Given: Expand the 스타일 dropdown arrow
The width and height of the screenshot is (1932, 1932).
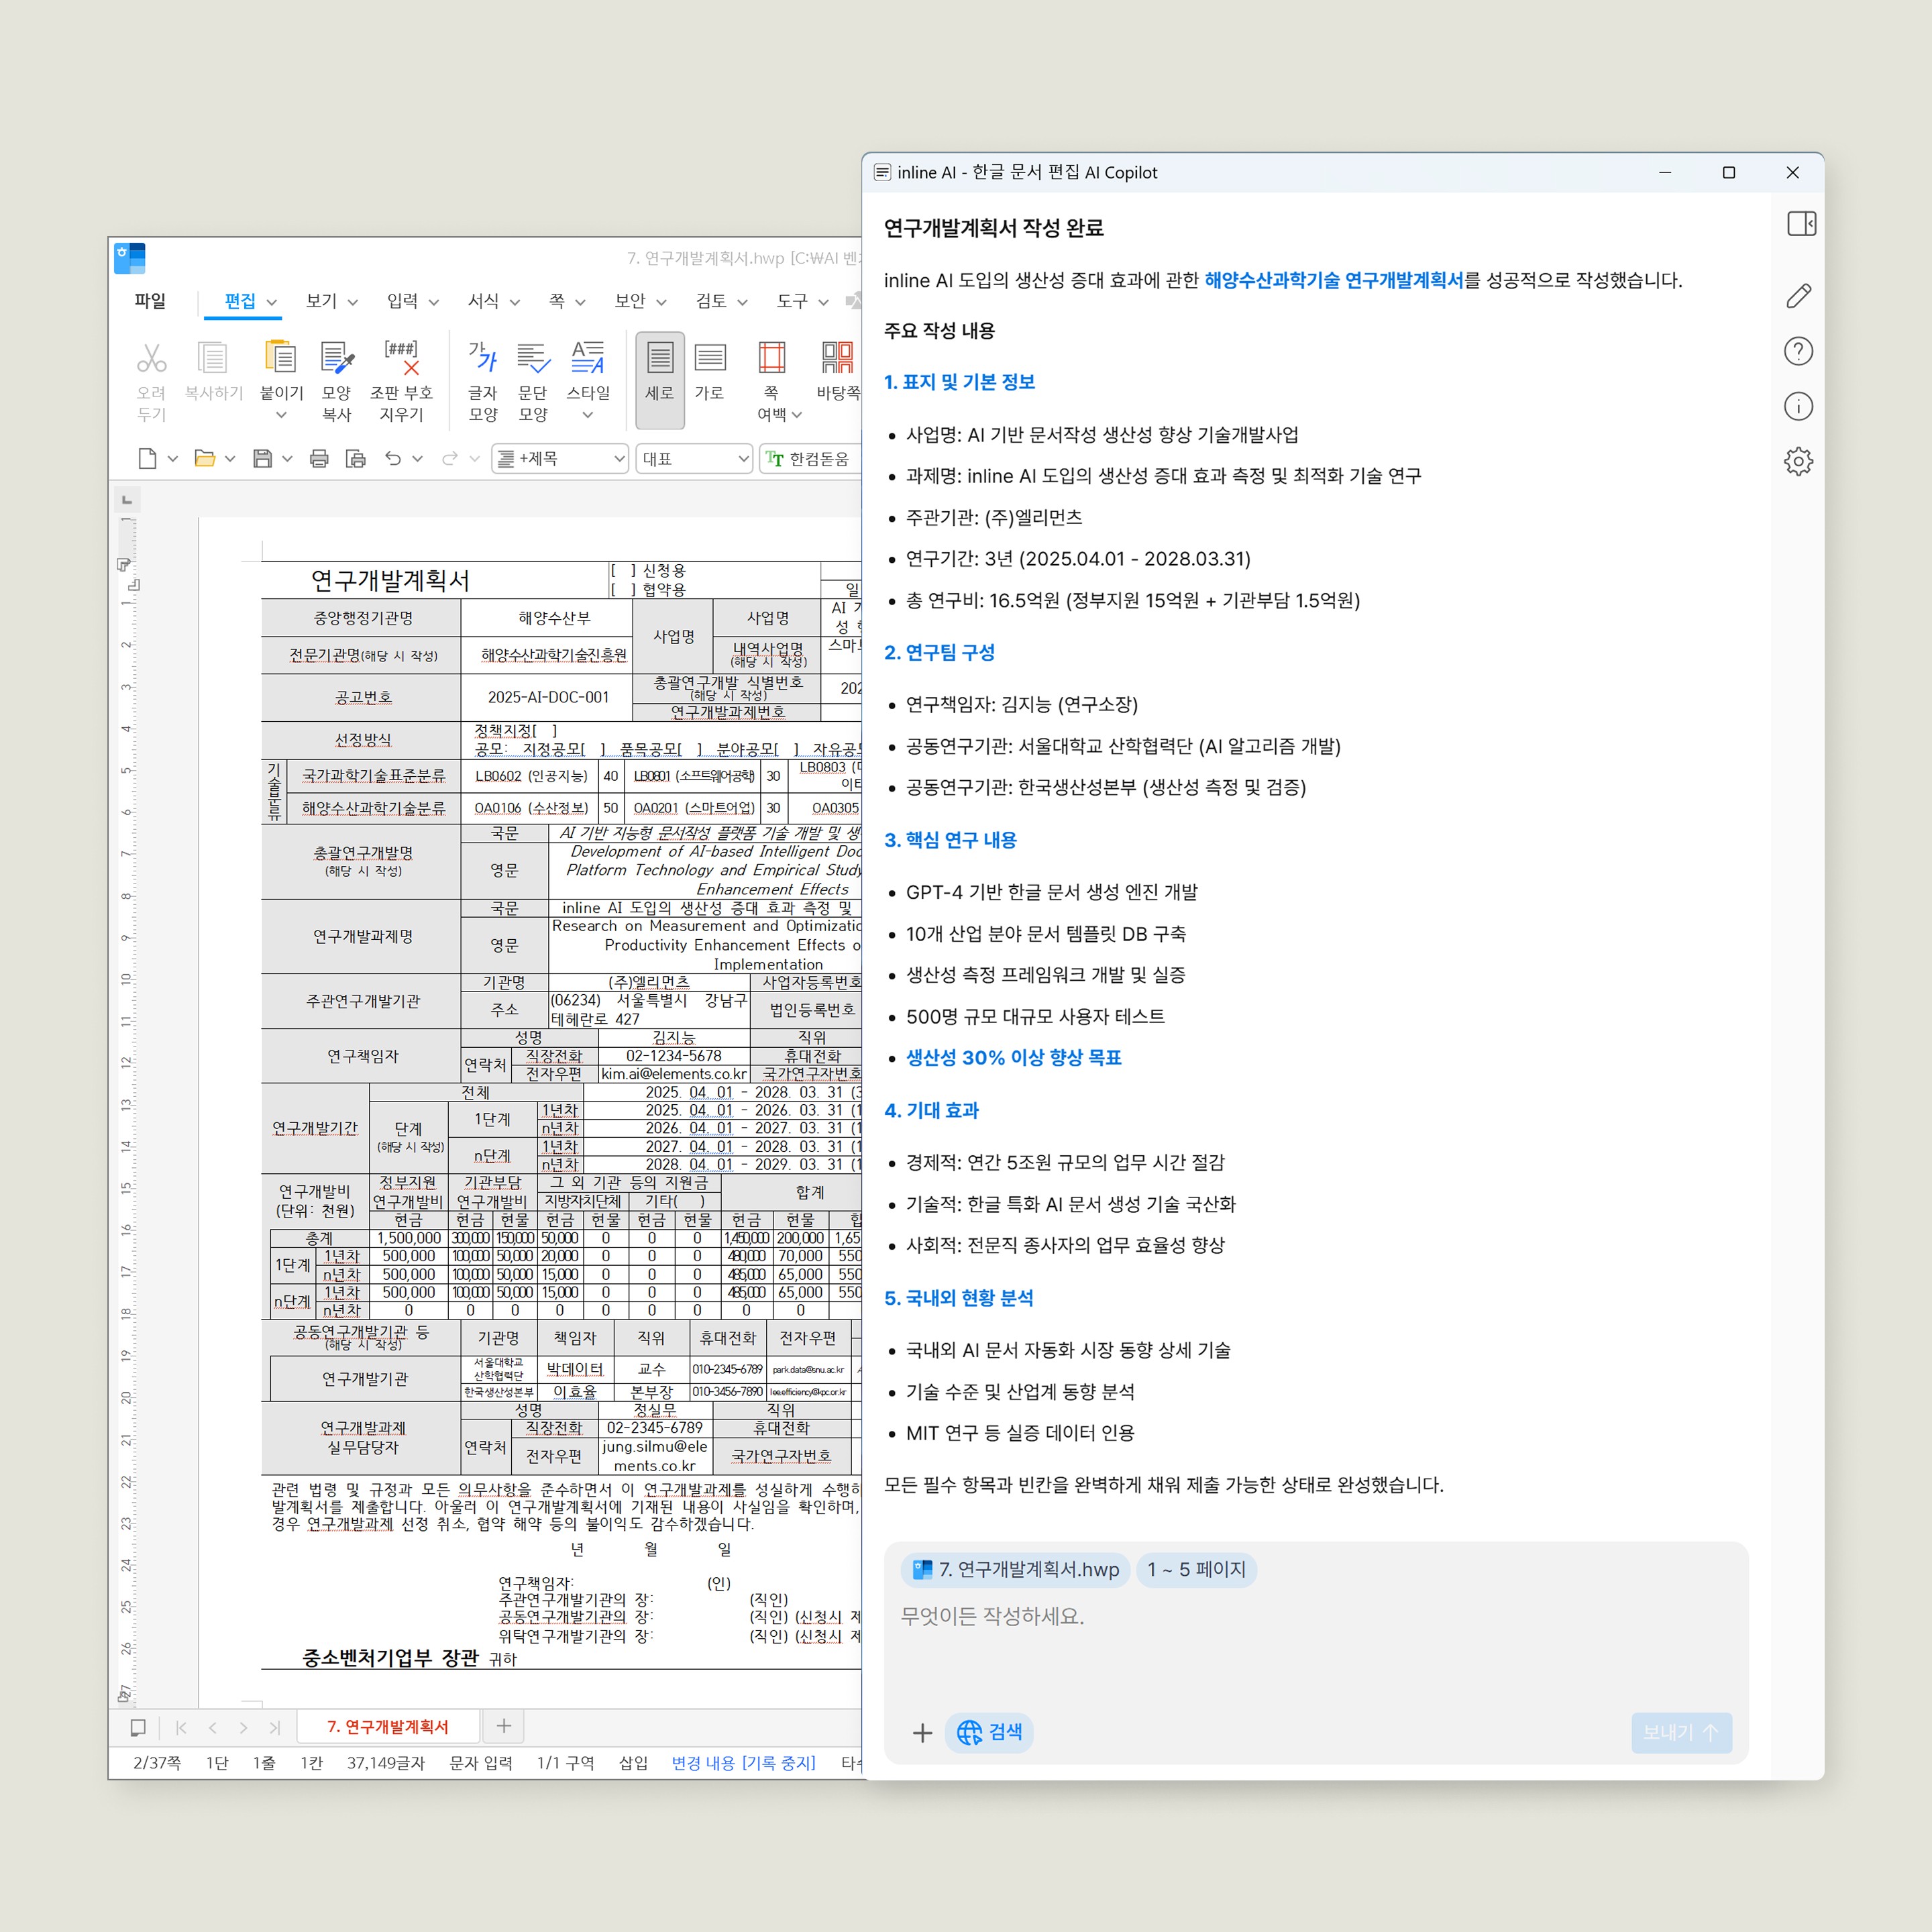Looking at the screenshot, I should click(x=588, y=414).
